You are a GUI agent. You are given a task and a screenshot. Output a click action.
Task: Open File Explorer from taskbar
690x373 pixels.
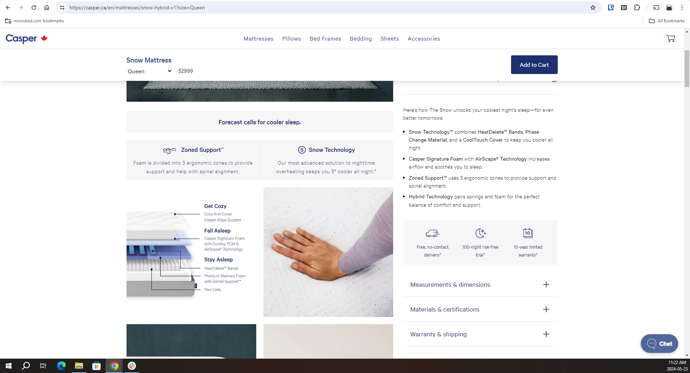(x=79, y=366)
